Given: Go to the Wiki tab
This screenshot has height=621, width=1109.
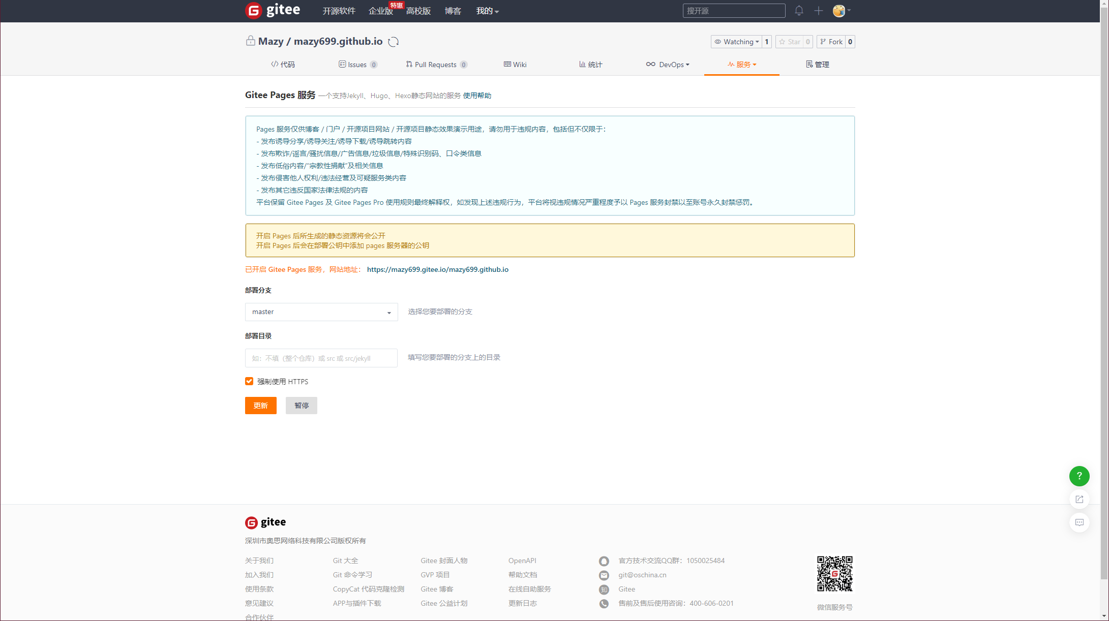Looking at the screenshot, I should [x=515, y=65].
